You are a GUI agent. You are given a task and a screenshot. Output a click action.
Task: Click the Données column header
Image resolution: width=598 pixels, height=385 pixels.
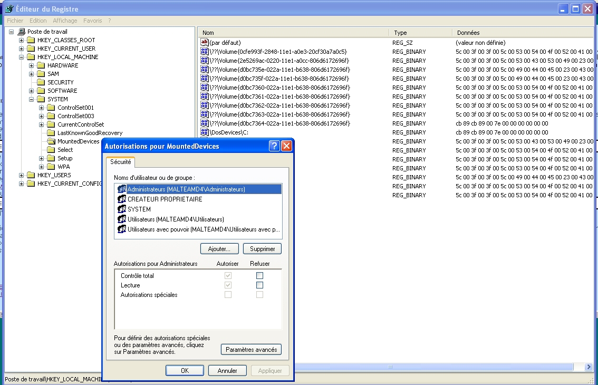(x=522, y=33)
